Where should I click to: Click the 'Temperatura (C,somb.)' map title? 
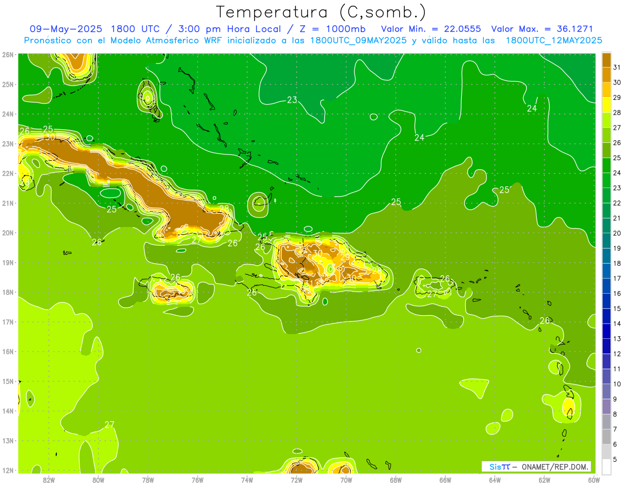coord(321,12)
